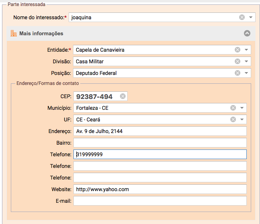Image resolution: width=260 pixels, height=224 pixels.
Task: Clear the CEP value
Action: coord(123,96)
